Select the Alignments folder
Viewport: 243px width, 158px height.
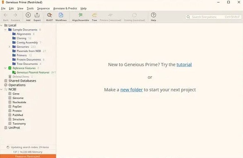[24, 34]
